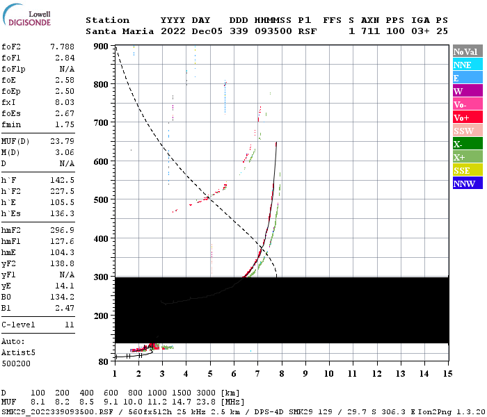Click the foF2 value 7.788
The width and height of the screenshot is (487, 417).
(62, 47)
